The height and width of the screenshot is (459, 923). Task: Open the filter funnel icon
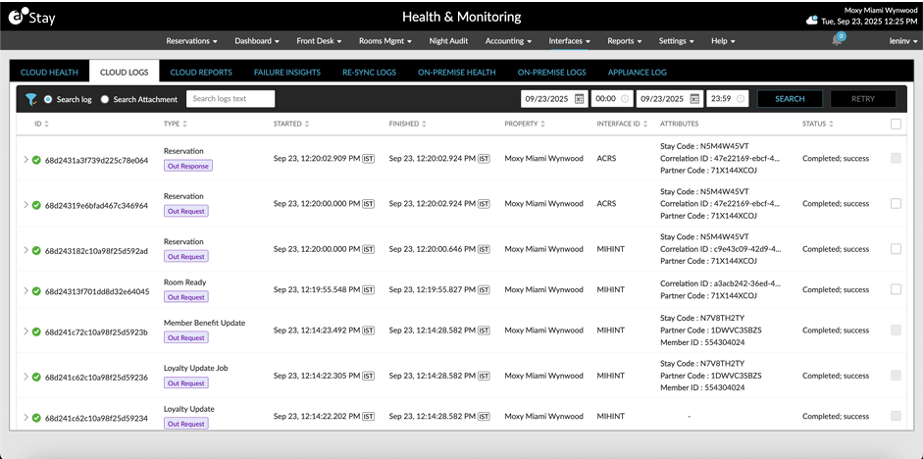30,99
